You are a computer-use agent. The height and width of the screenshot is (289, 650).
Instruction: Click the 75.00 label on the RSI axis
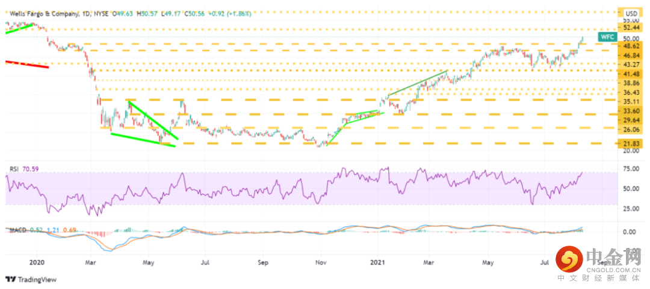(x=631, y=169)
